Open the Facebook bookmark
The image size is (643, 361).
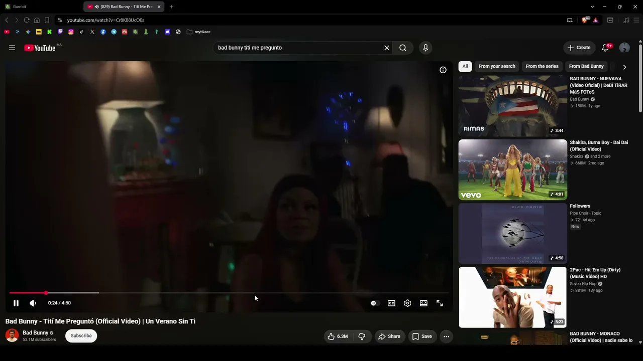pos(103,32)
